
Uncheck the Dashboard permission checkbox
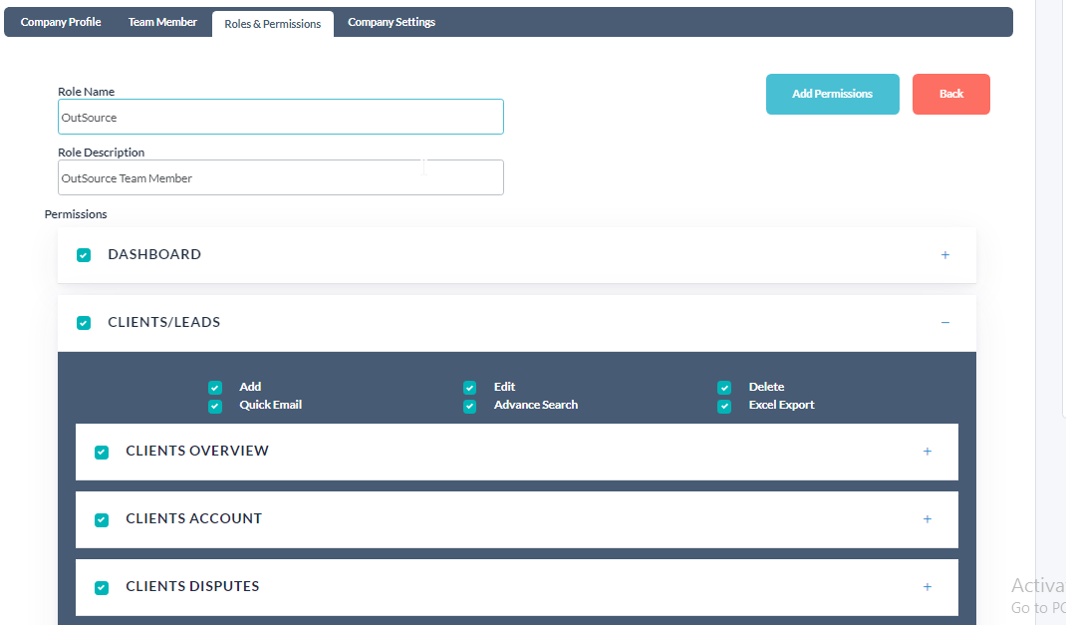(84, 255)
